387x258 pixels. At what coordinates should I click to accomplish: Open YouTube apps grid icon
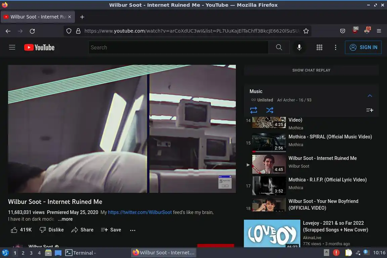[x=319, y=47]
